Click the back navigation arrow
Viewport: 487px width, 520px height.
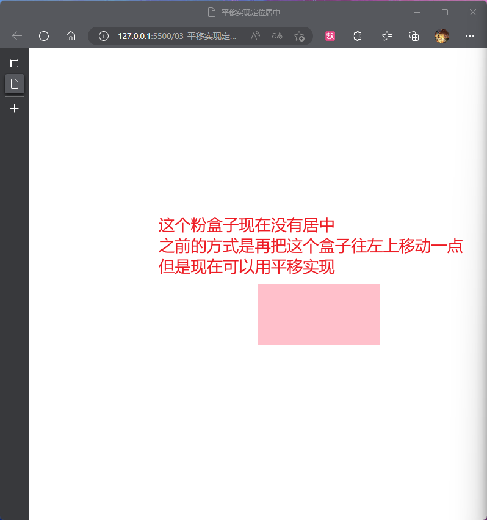(17, 36)
